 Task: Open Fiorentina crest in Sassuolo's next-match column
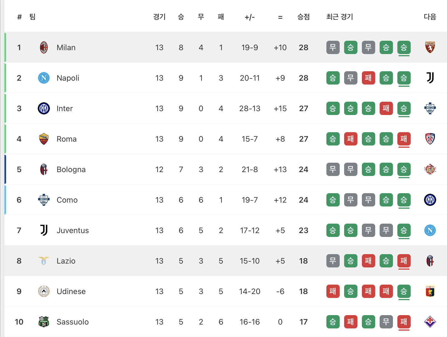[430, 322]
